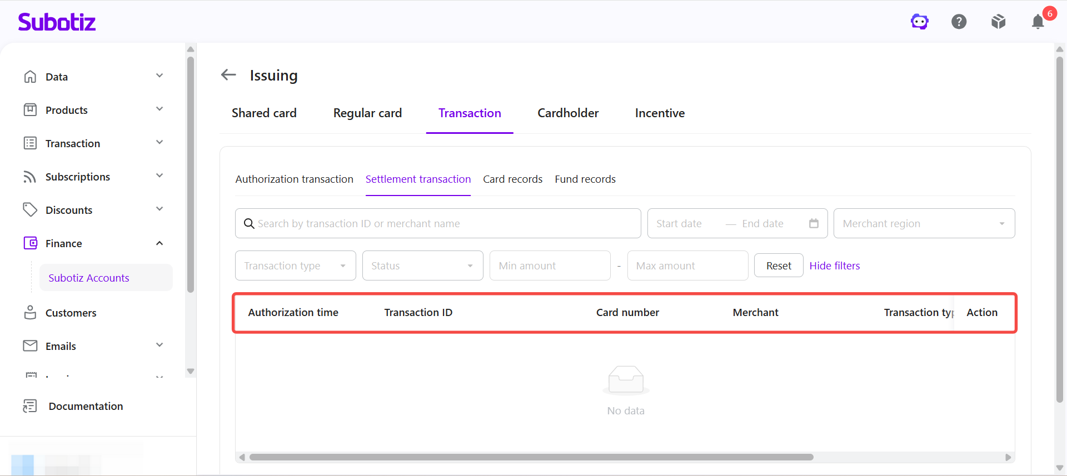Click the Authorization time column header
This screenshot has width=1067, height=476.
point(293,313)
